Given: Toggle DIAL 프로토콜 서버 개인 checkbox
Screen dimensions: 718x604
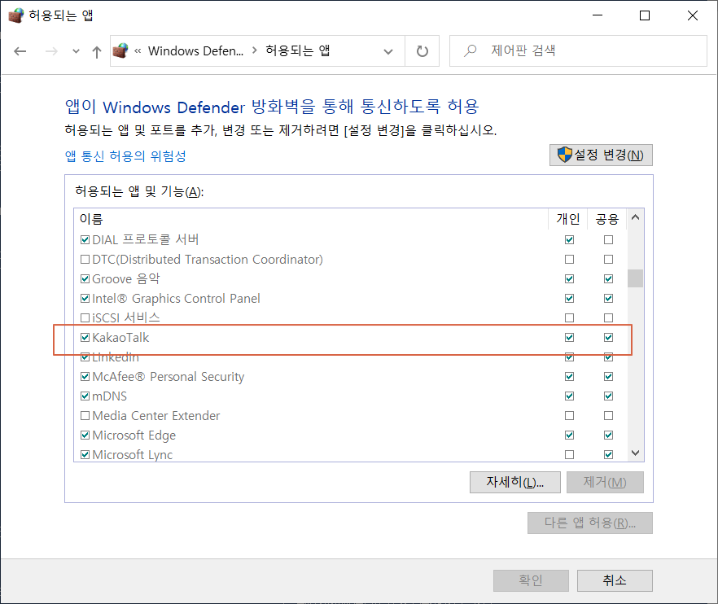Looking at the screenshot, I should [x=569, y=239].
